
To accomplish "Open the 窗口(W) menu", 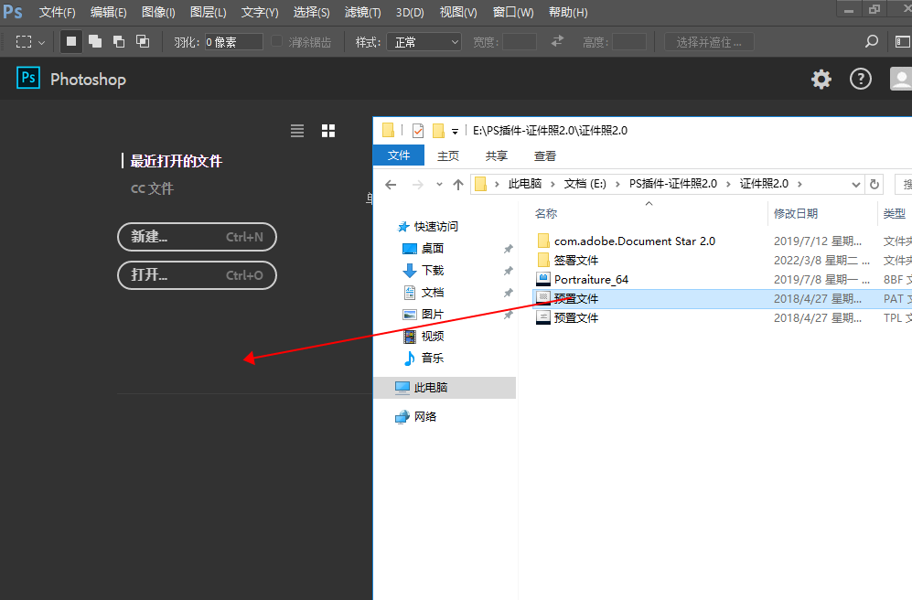I will pyautogui.click(x=513, y=12).
